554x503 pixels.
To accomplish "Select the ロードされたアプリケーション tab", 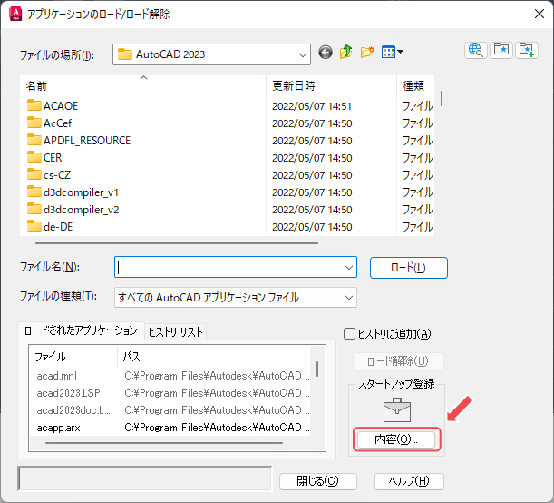I will [81, 331].
